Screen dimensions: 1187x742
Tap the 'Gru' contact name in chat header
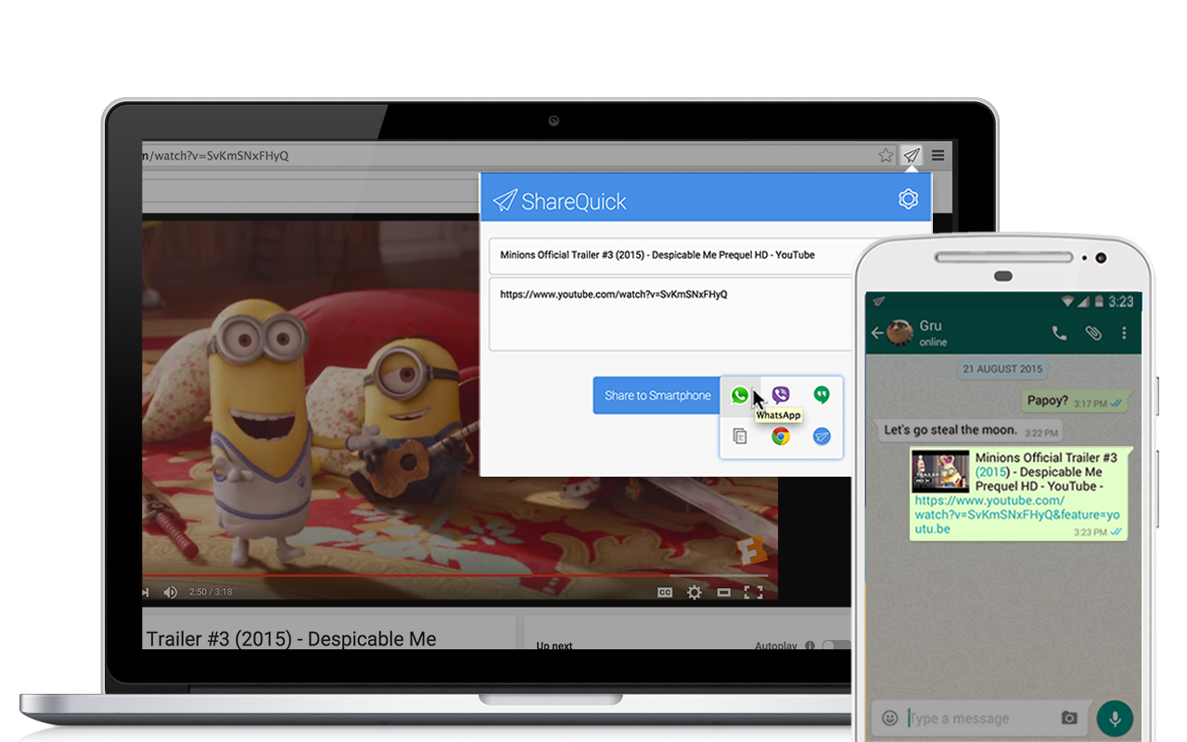[930, 326]
